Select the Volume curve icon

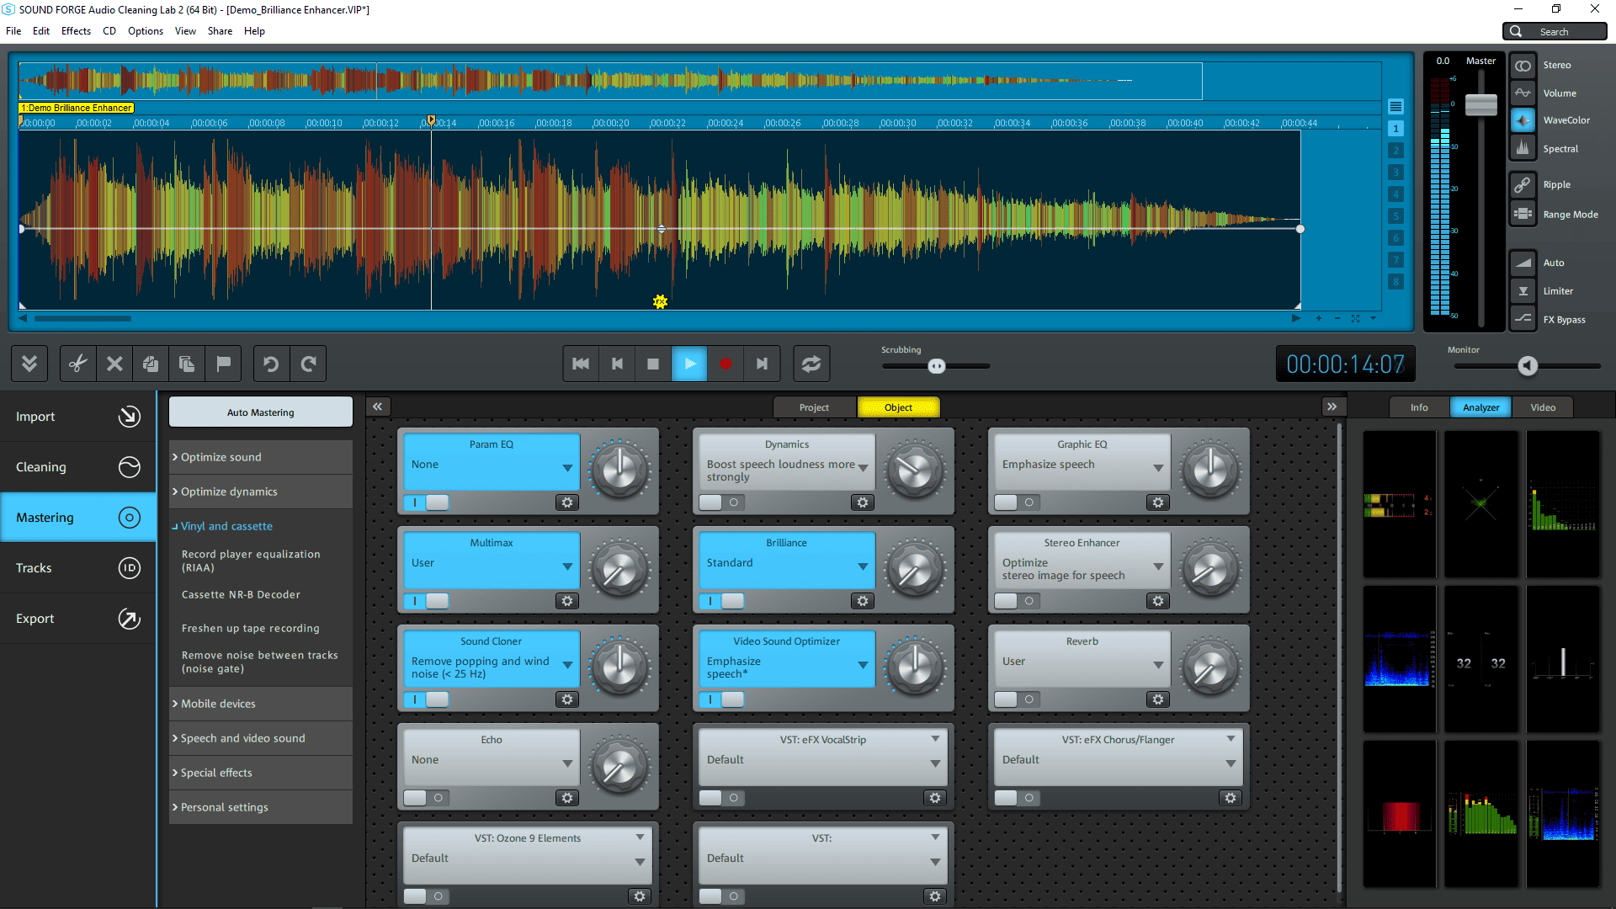[1523, 93]
